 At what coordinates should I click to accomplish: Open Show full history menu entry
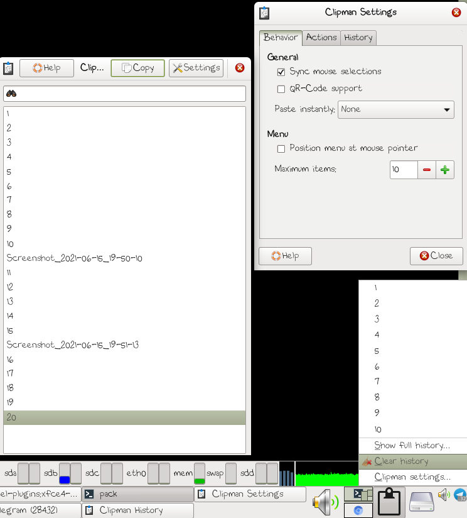point(413,446)
